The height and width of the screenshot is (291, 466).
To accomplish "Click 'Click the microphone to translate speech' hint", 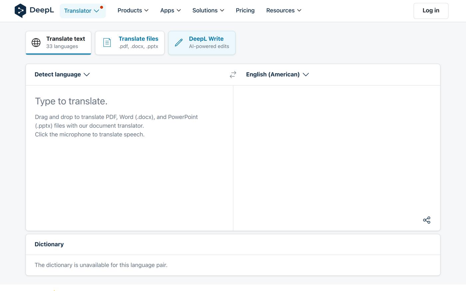I will click(x=90, y=134).
